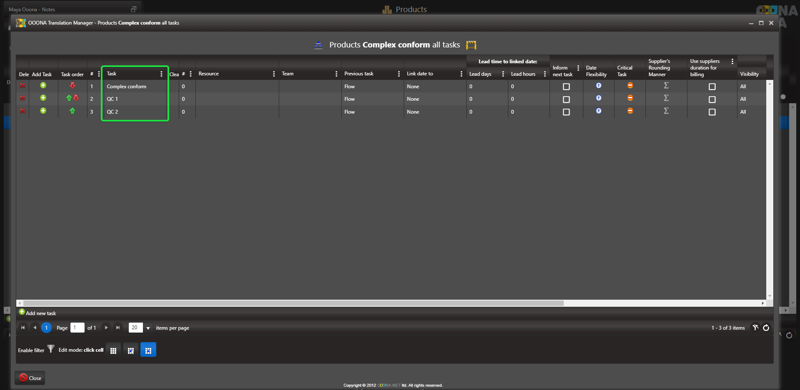Click Critical Task icon for Complex conform
The height and width of the screenshot is (390, 800).
630,86
